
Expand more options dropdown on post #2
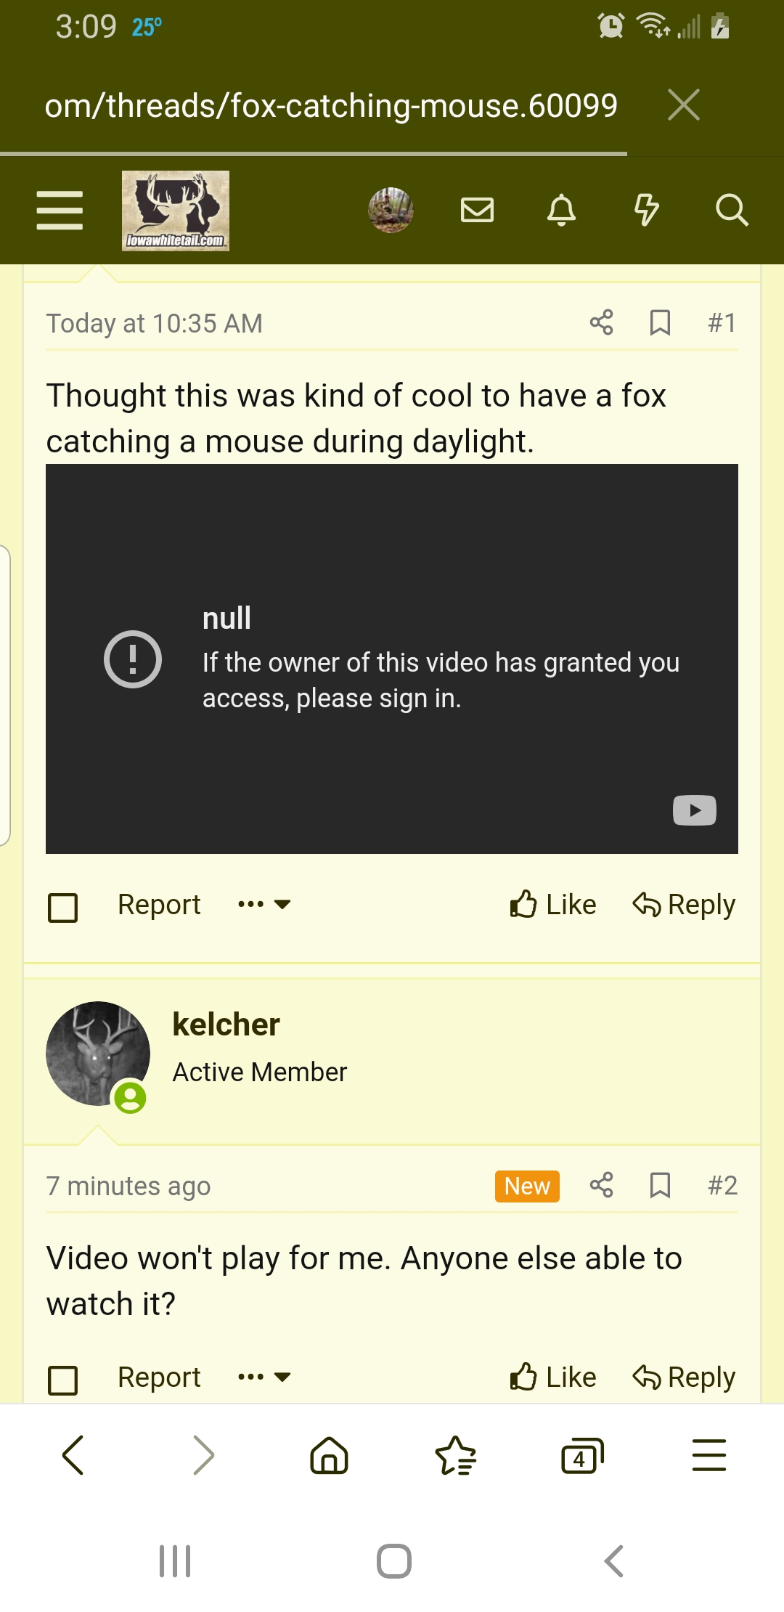(264, 1377)
